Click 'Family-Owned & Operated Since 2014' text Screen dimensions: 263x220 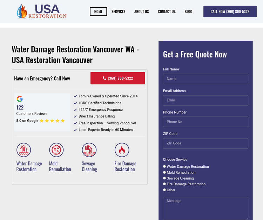pyautogui.click(x=108, y=96)
